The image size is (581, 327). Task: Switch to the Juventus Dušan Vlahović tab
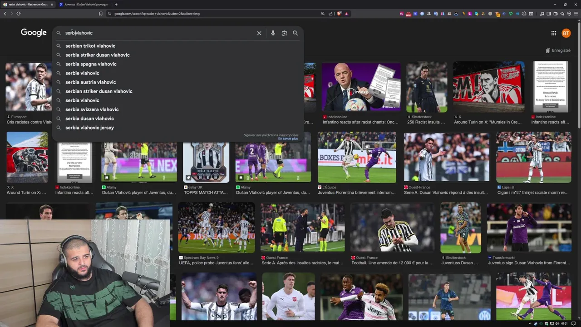point(84,5)
